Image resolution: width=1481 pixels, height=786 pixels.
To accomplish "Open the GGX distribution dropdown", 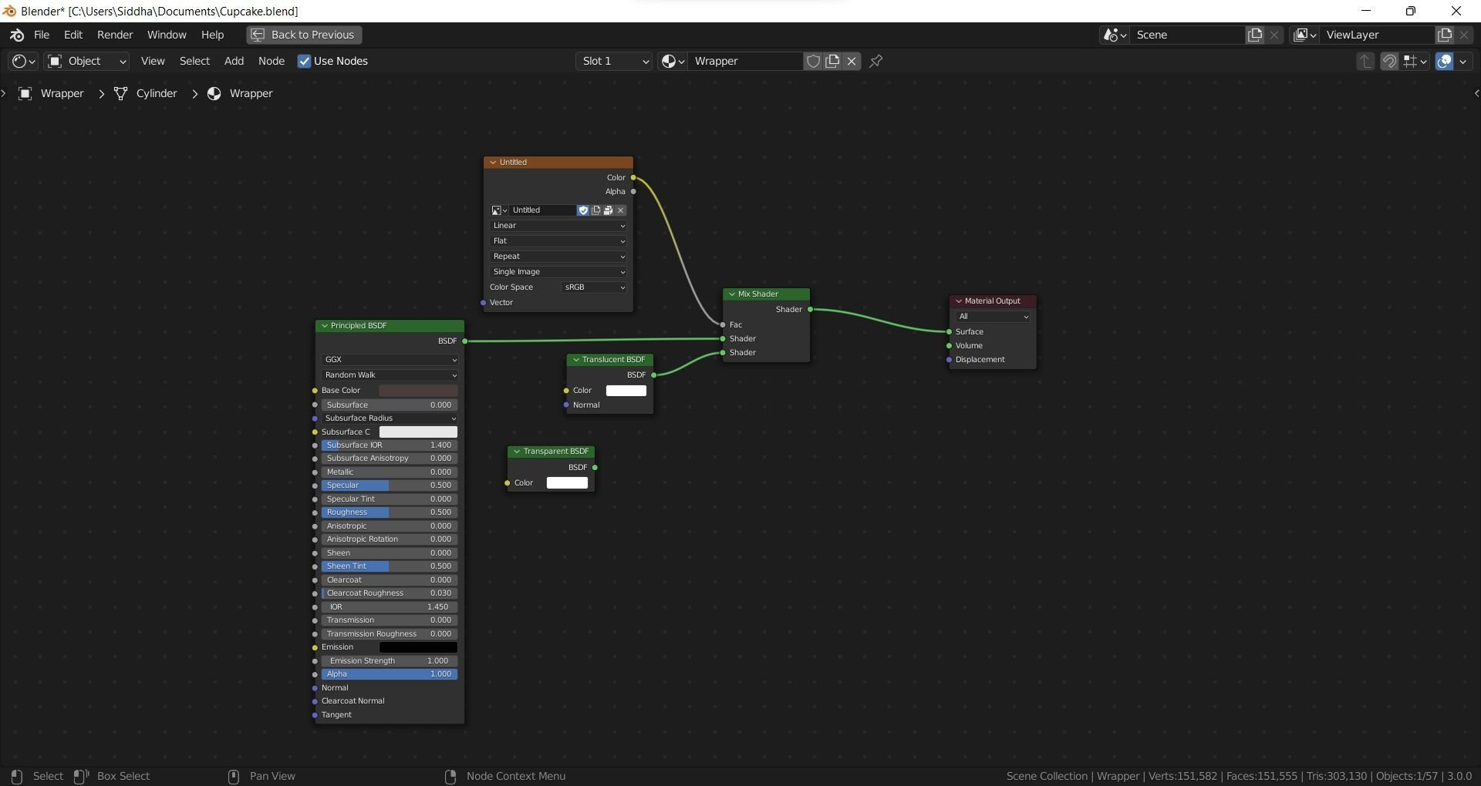I will (390, 360).
